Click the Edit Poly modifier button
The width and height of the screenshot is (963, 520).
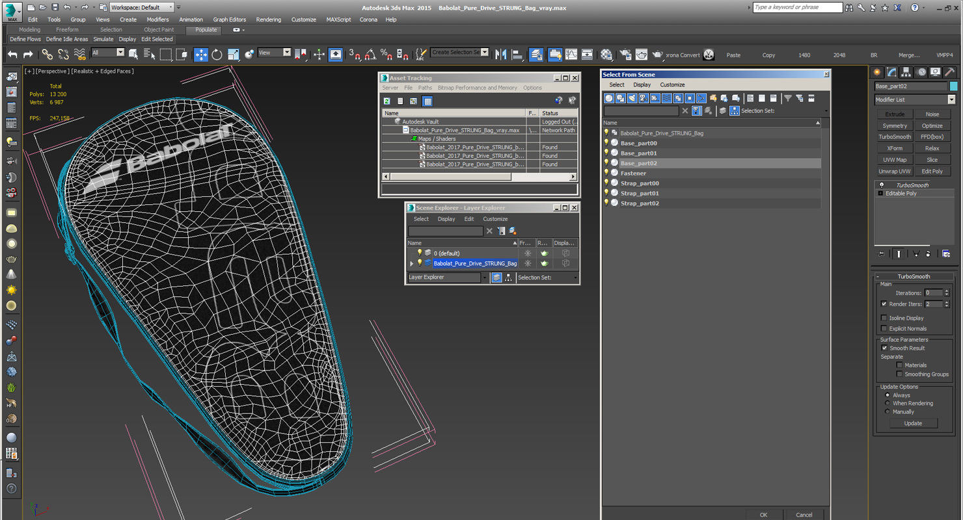pyautogui.click(x=932, y=172)
